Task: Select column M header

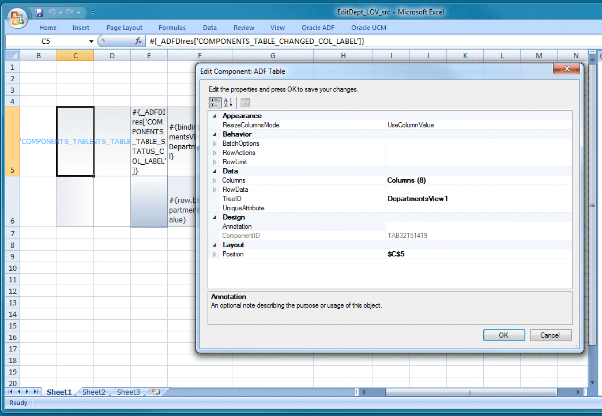Action: pyautogui.click(x=539, y=56)
